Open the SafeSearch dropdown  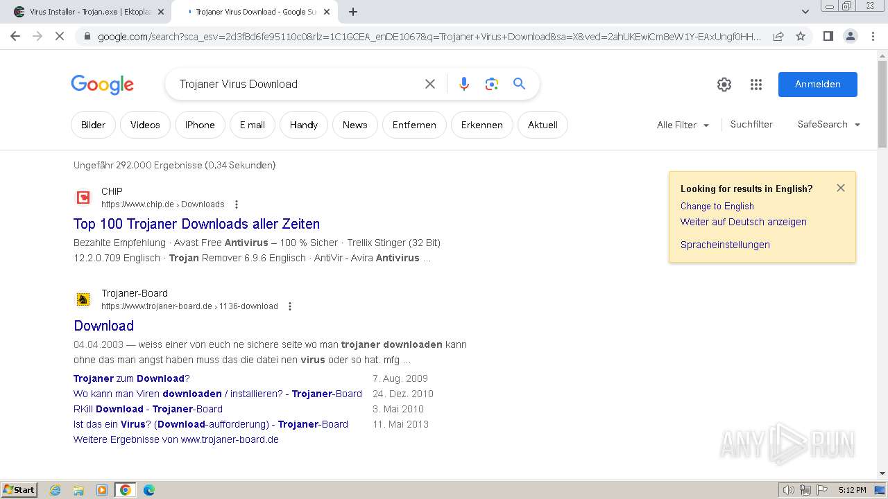click(x=829, y=125)
